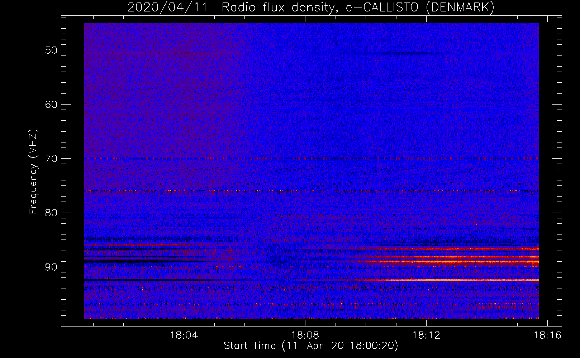Click the frequency tick label '50'
Viewport: 580px width, 358px height.
pos(51,50)
